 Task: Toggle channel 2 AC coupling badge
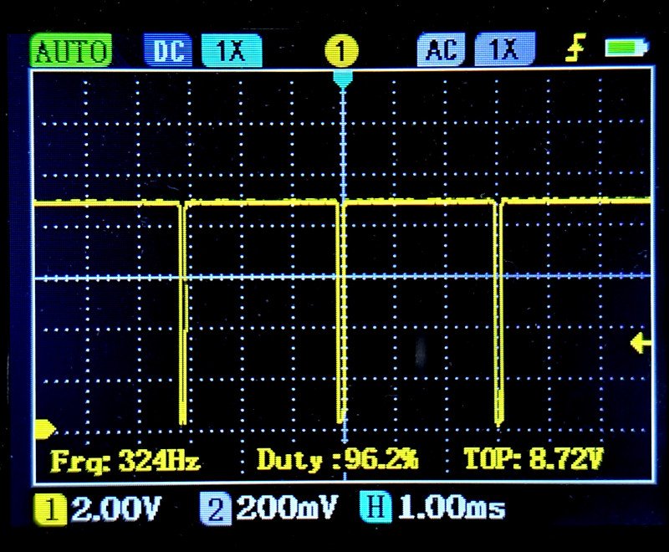tap(442, 50)
